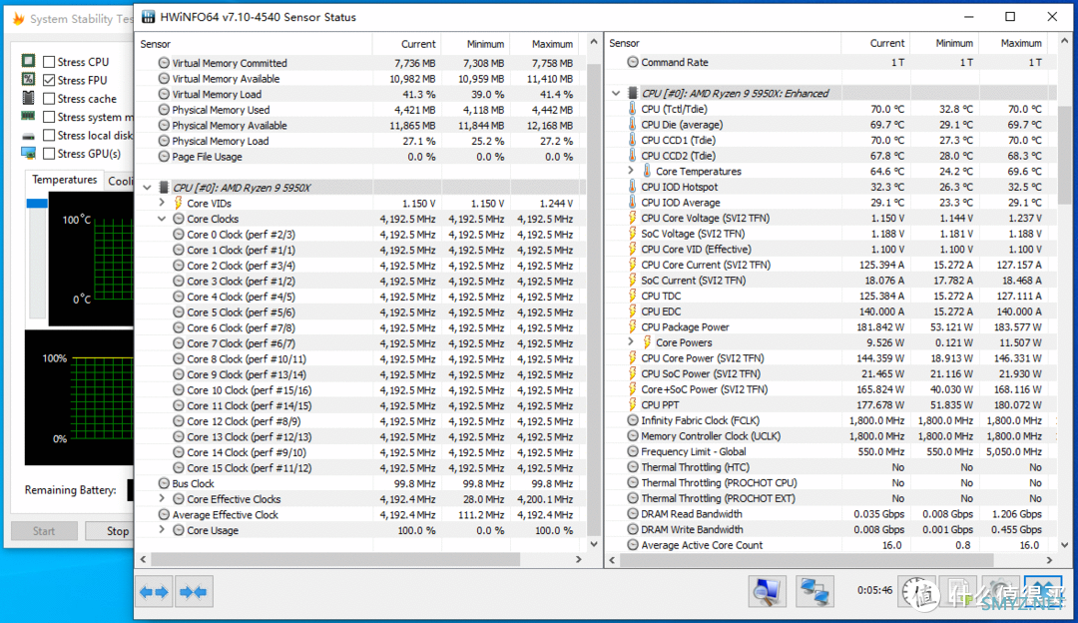Minimize the HWiNFO64 Sensor Status window
This screenshot has width=1078, height=623.
pos(968,17)
